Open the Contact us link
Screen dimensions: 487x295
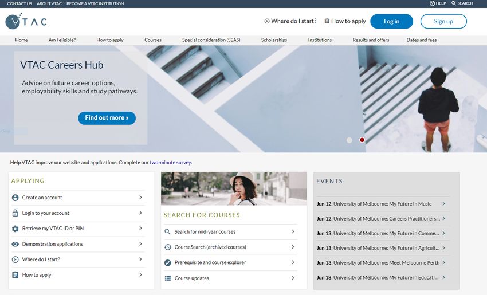(x=19, y=4)
